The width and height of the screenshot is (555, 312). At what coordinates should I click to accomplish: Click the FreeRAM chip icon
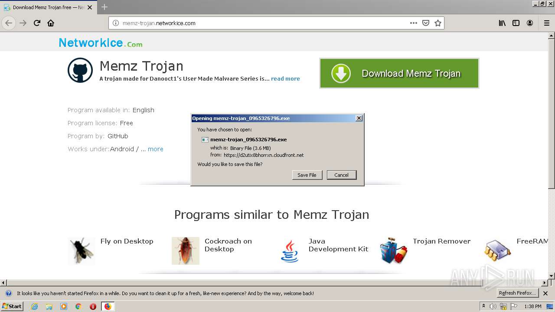498,251
